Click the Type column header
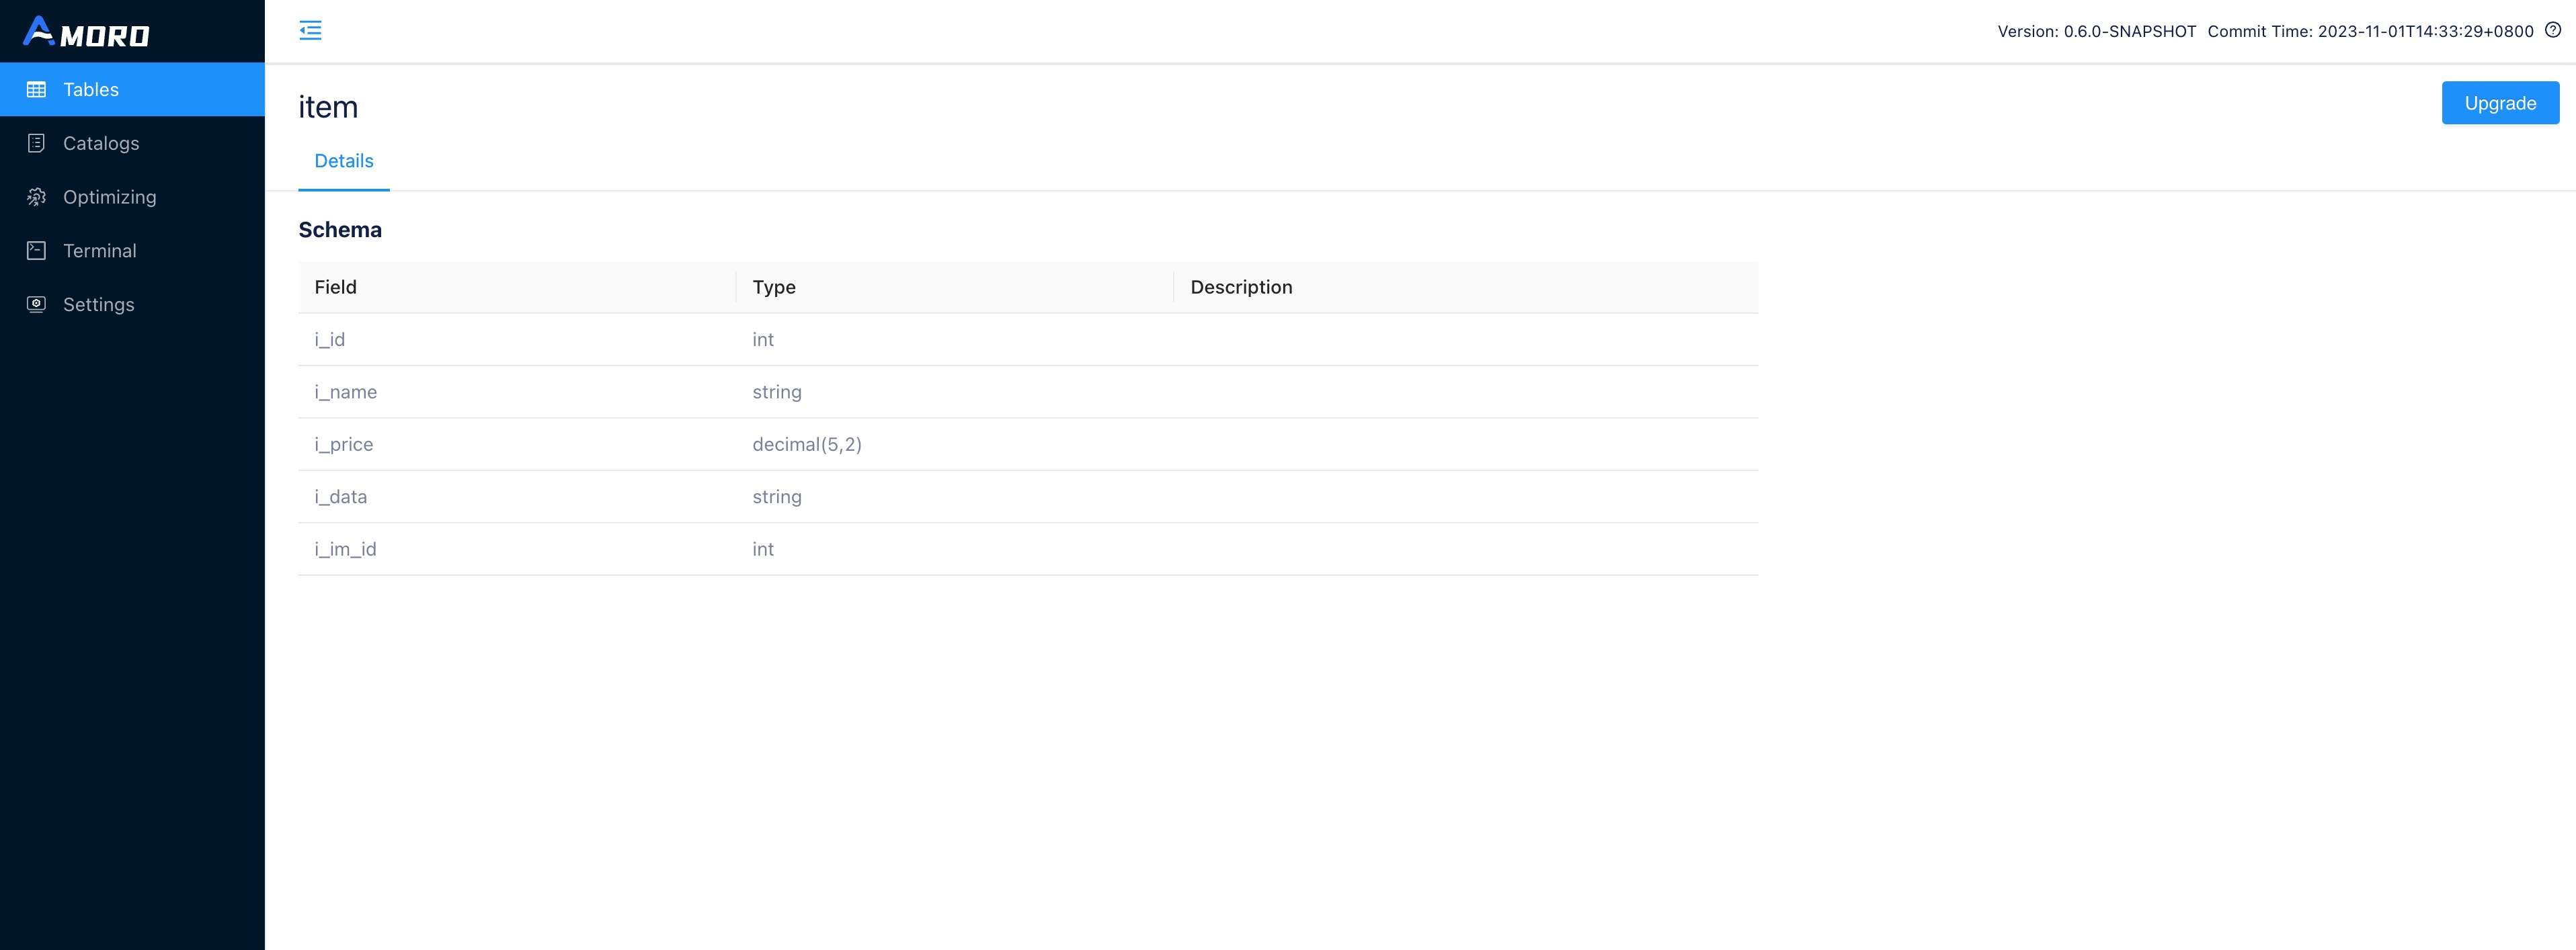 tap(773, 288)
